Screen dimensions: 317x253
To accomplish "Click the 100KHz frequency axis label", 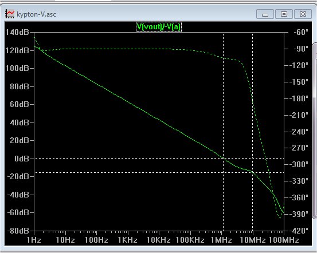I will pos(190,240).
